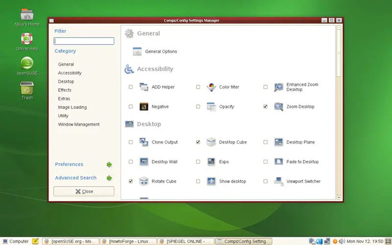Enable the Clone Output checkbox

131,142
